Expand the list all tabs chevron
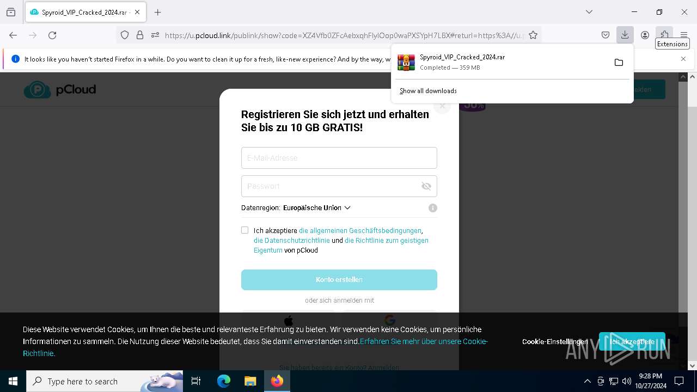 click(x=589, y=12)
